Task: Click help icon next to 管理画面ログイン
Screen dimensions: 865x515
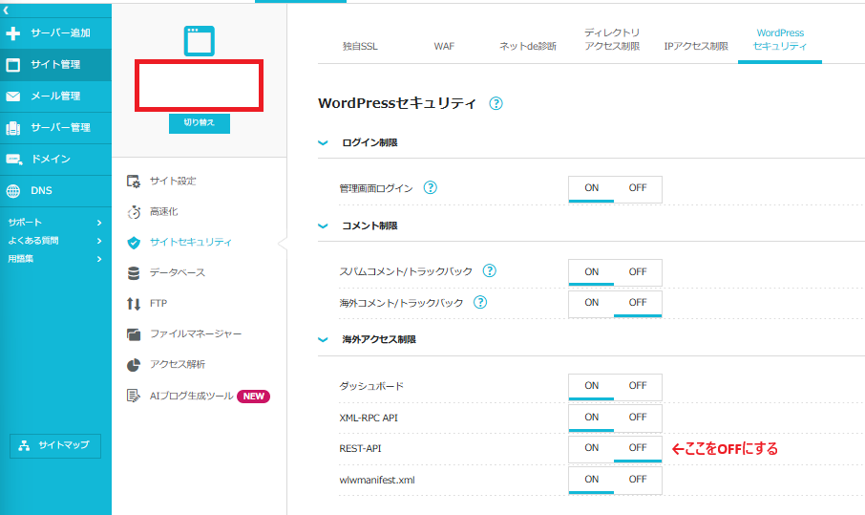Action: click(x=430, y=188)
